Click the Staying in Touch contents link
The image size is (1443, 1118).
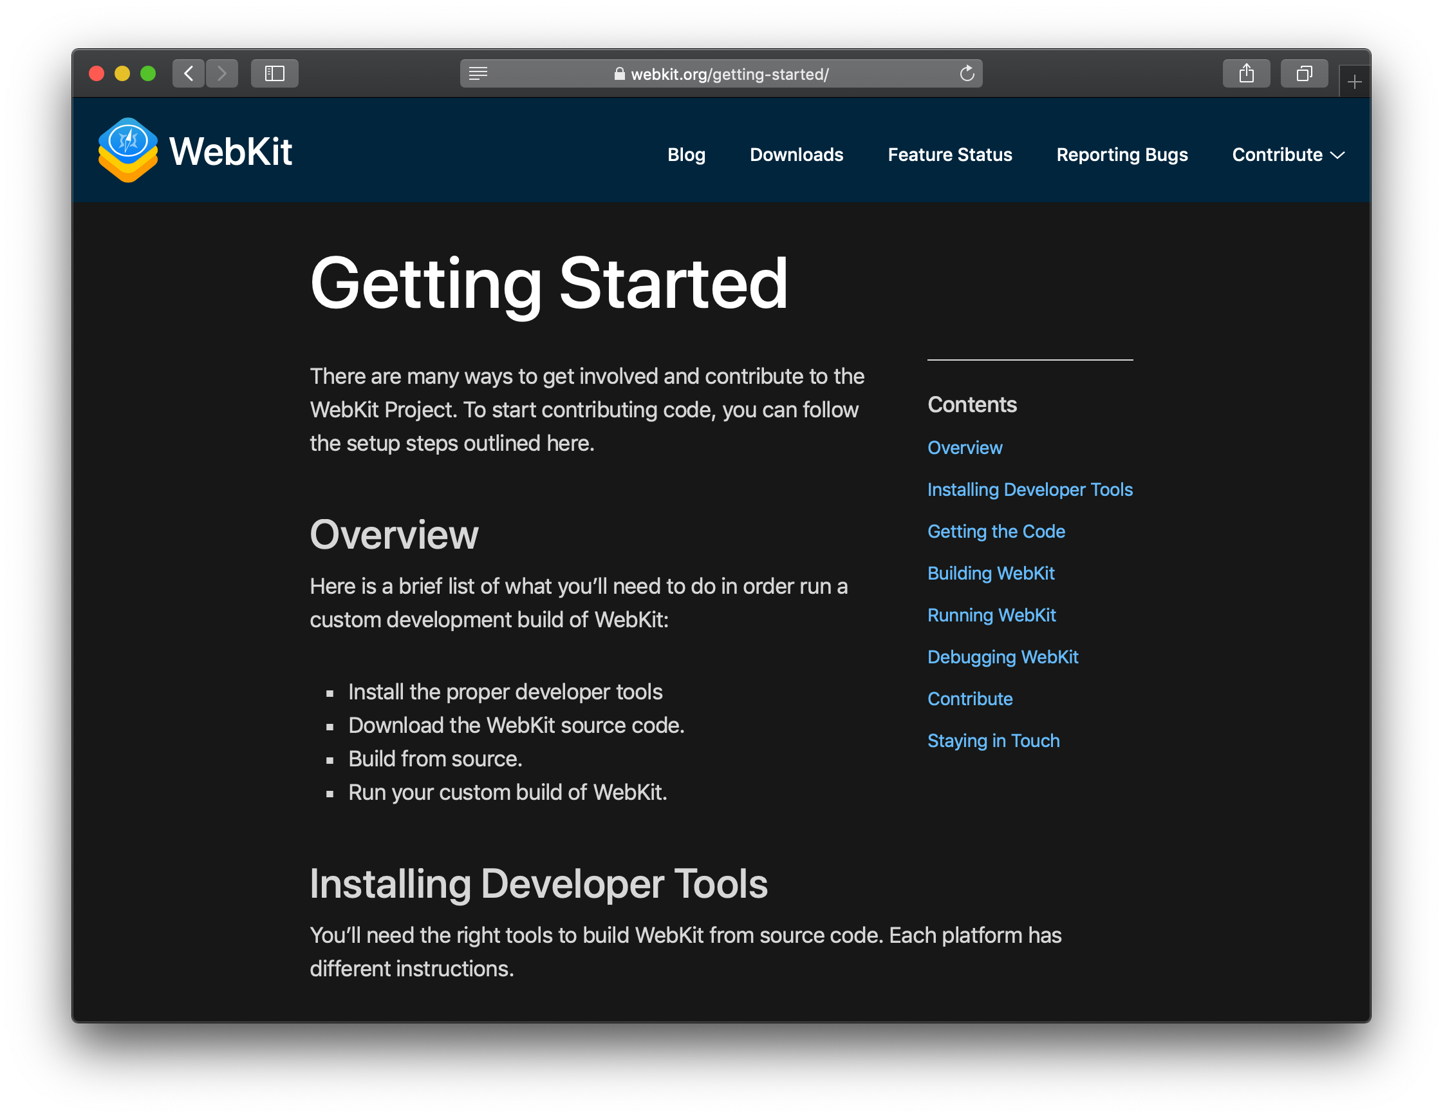coord(993,739)
